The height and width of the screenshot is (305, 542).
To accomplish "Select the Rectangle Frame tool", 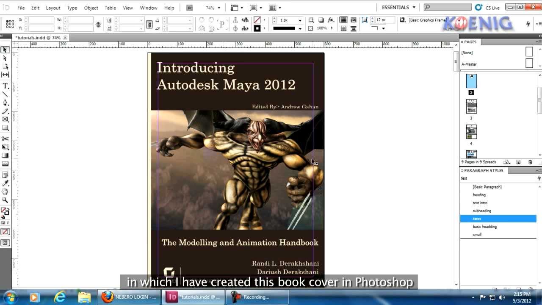I will [5, 119].
